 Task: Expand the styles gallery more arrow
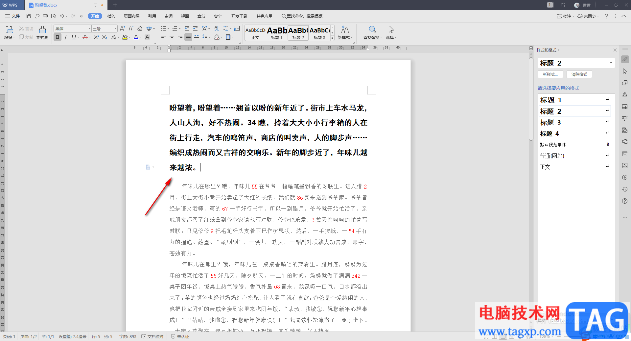click(332, 38)
